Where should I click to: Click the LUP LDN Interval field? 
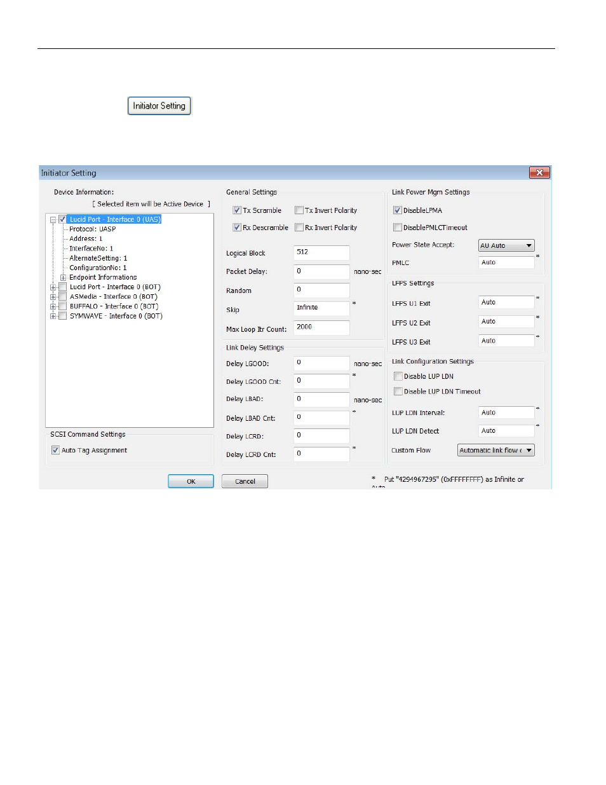(x=506, y=413)
